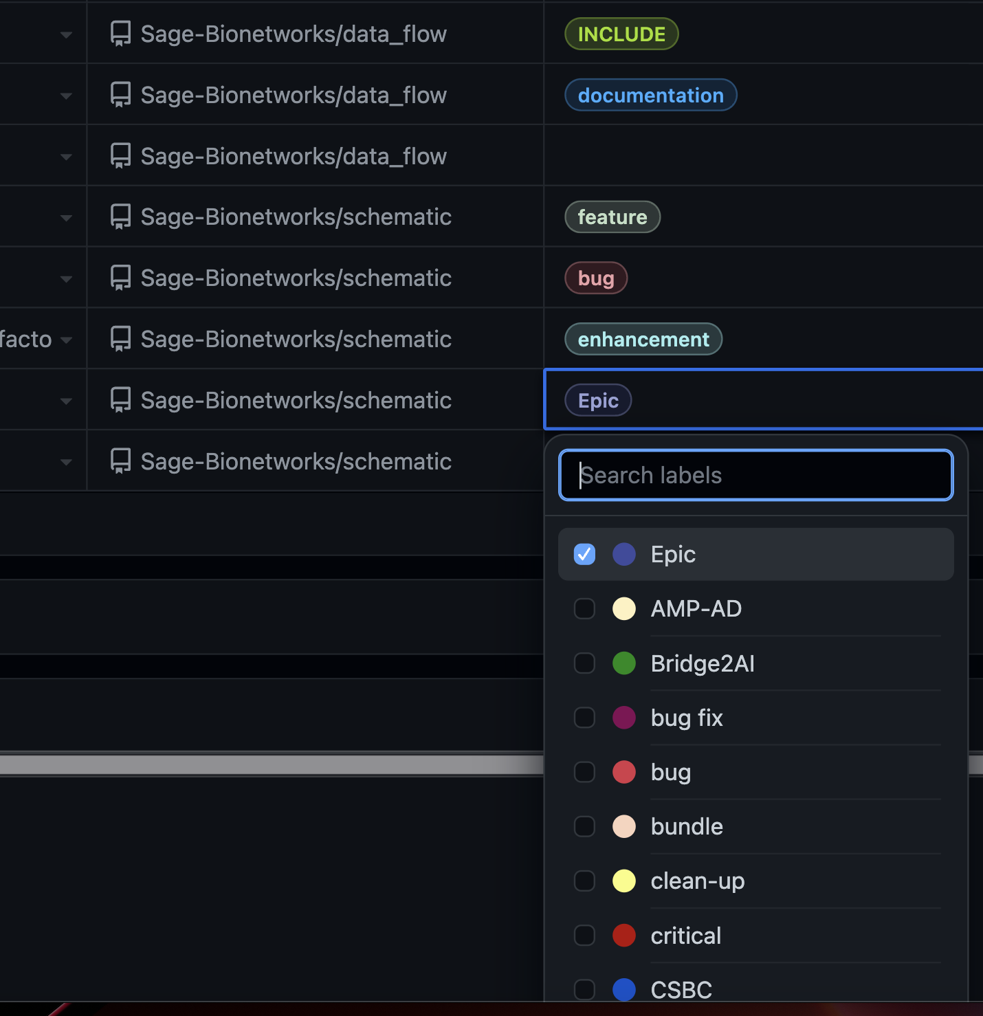The image size is (983, 1016).
Task: Open dropdown arrow in Epic row
Action: [x=66, y=401]
